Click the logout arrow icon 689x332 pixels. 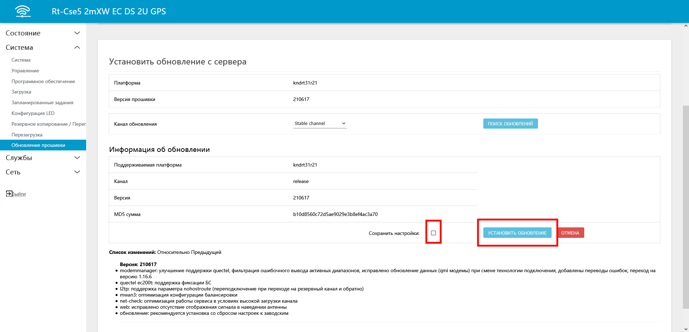pos(9,193)
